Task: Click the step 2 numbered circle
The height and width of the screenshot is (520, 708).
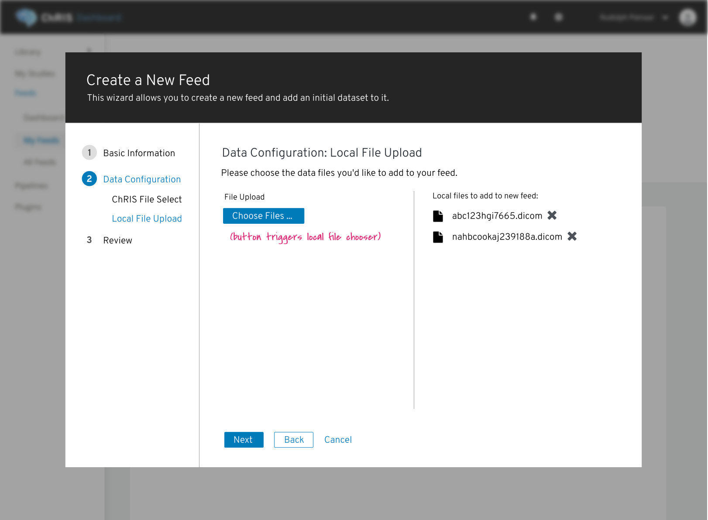Action: coord(89,179)
